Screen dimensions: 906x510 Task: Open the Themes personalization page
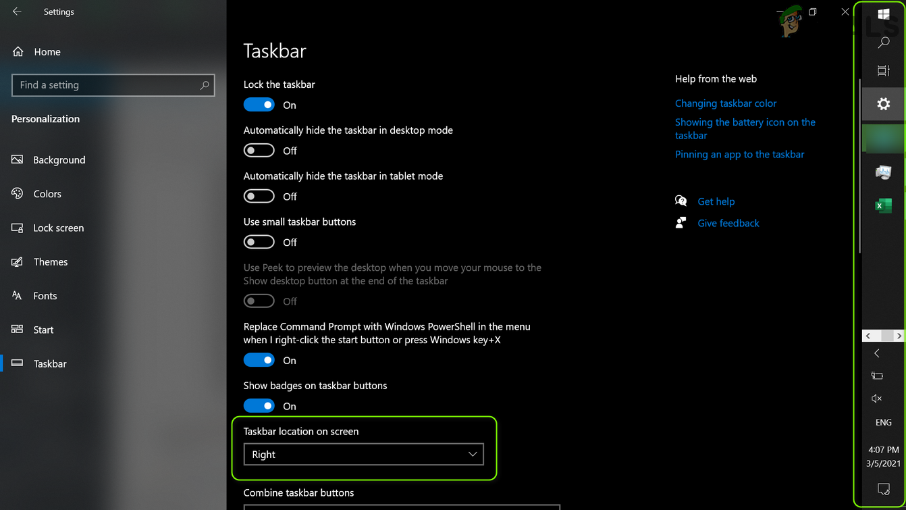[x=51, y=262]
